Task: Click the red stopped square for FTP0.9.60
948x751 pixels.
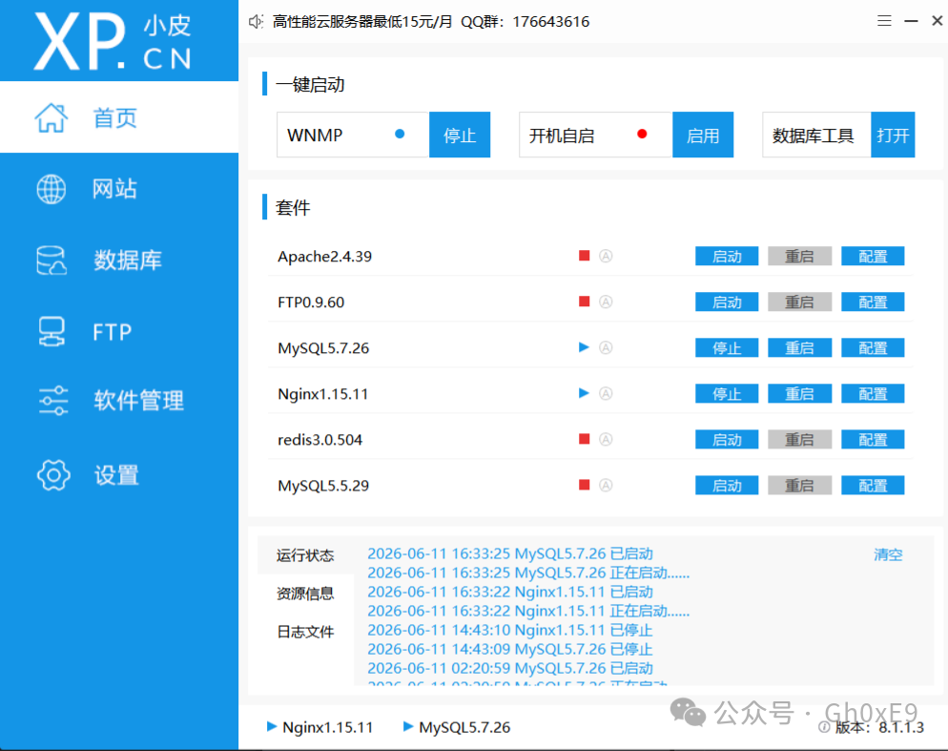Action: point(584,302)
